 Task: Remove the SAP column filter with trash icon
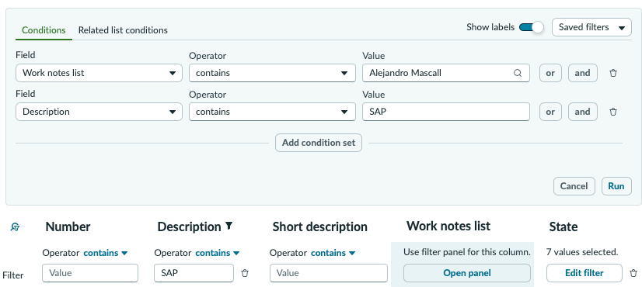[245, 273]
